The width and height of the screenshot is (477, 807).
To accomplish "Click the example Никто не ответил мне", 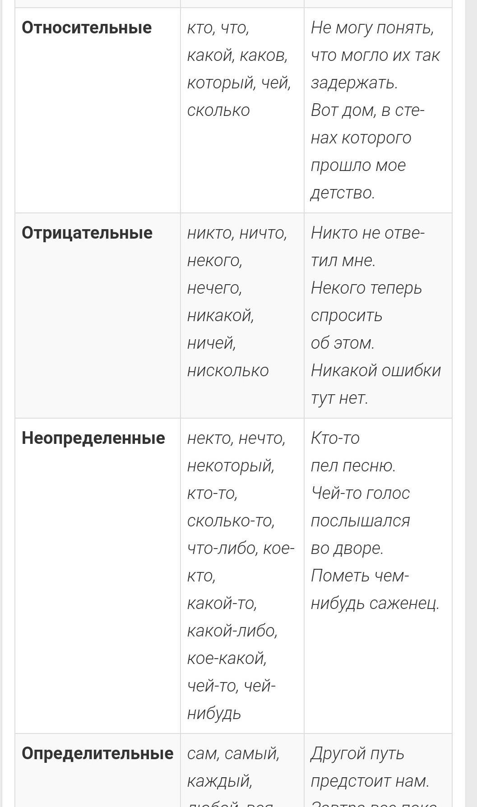I will click(368, 247).
